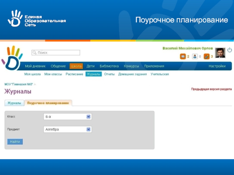Go to Мои классы submenu link
The width and height of the screenshot is (234, 175).
click(53, 74)
